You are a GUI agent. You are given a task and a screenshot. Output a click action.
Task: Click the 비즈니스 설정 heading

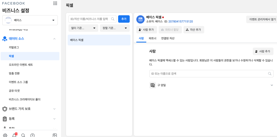pyautogui.click(x=16, y=11)
